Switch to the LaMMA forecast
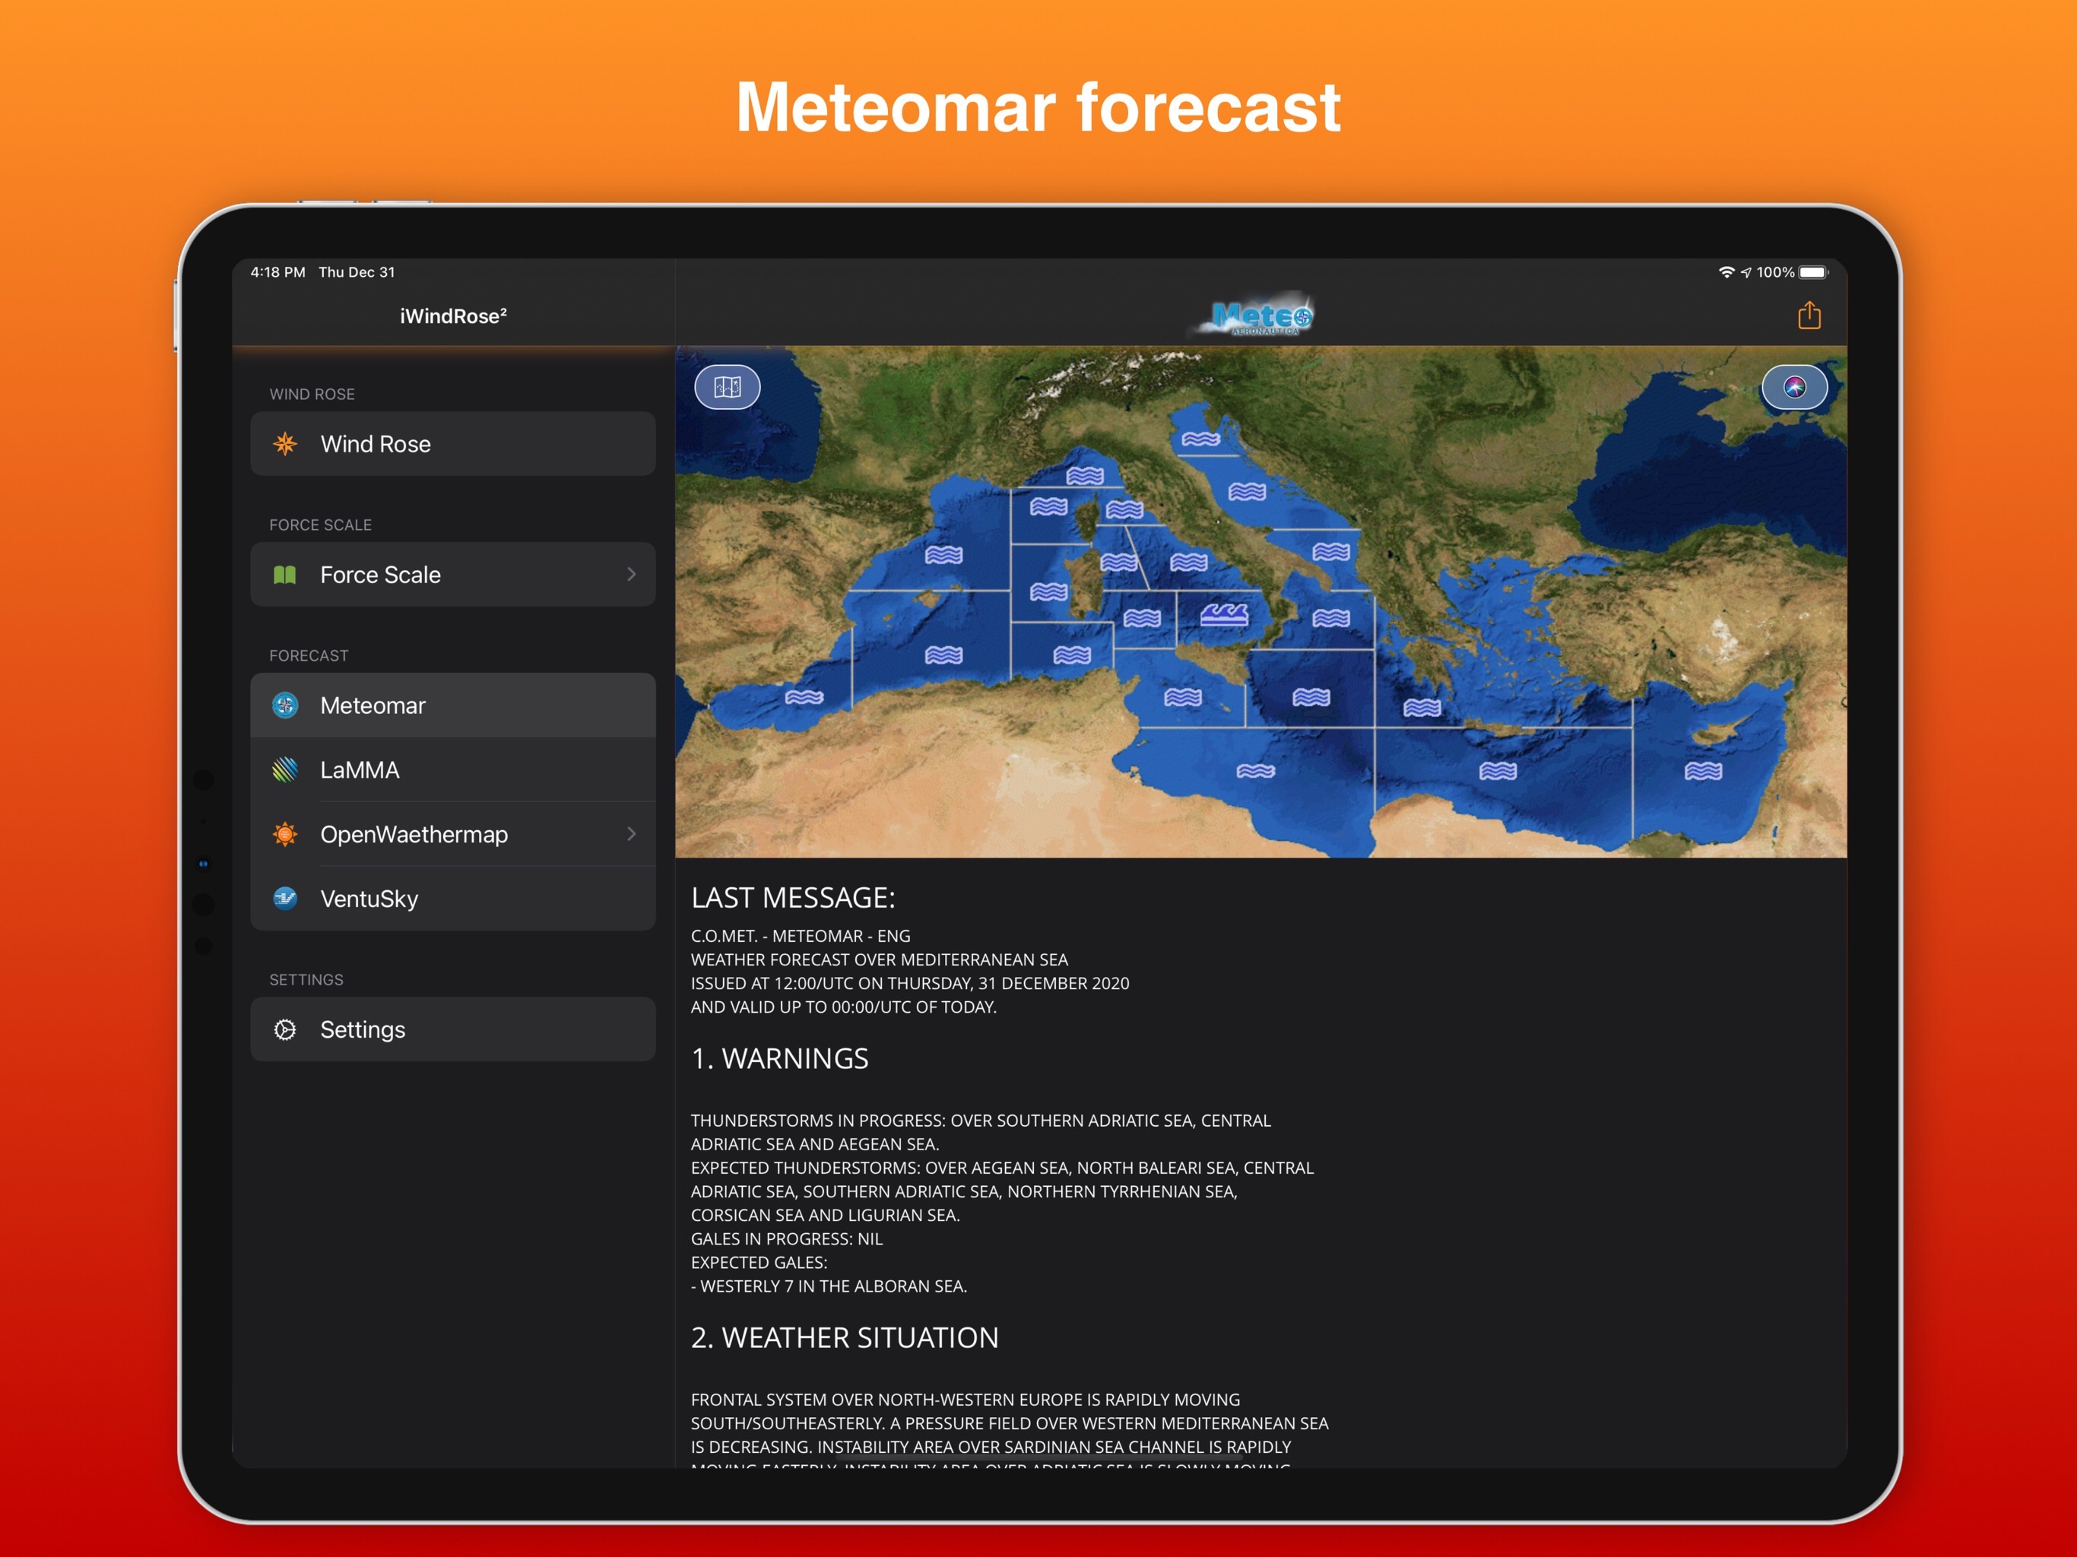This screenshot has height=1557, width=2077. [x=452, y=770]
